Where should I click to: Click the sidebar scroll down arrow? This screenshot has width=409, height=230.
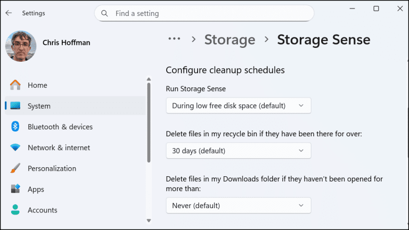point(149,220)
